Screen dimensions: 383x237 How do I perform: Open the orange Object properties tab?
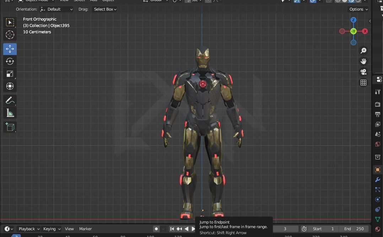[x=378, y=170]
